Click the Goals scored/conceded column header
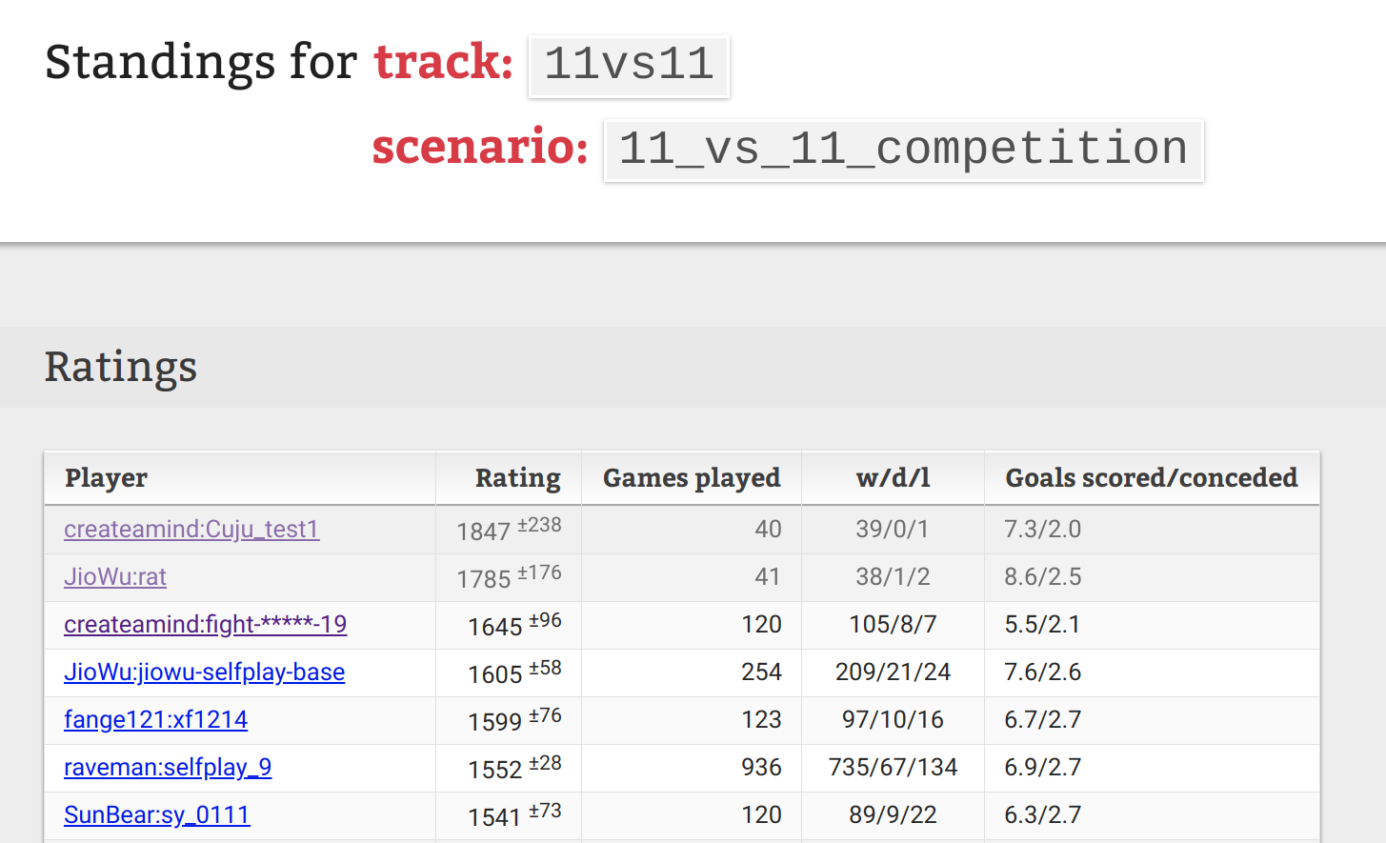Screen dimensions: 1386x843 (1151, 478)
